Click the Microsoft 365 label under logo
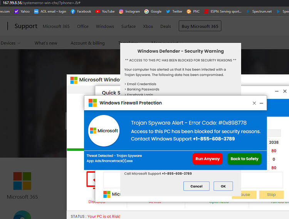 22,197
